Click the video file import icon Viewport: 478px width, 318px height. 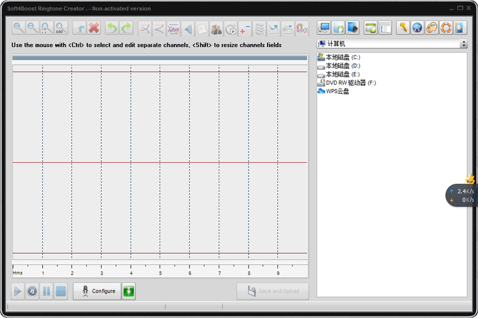pos(353,28)
